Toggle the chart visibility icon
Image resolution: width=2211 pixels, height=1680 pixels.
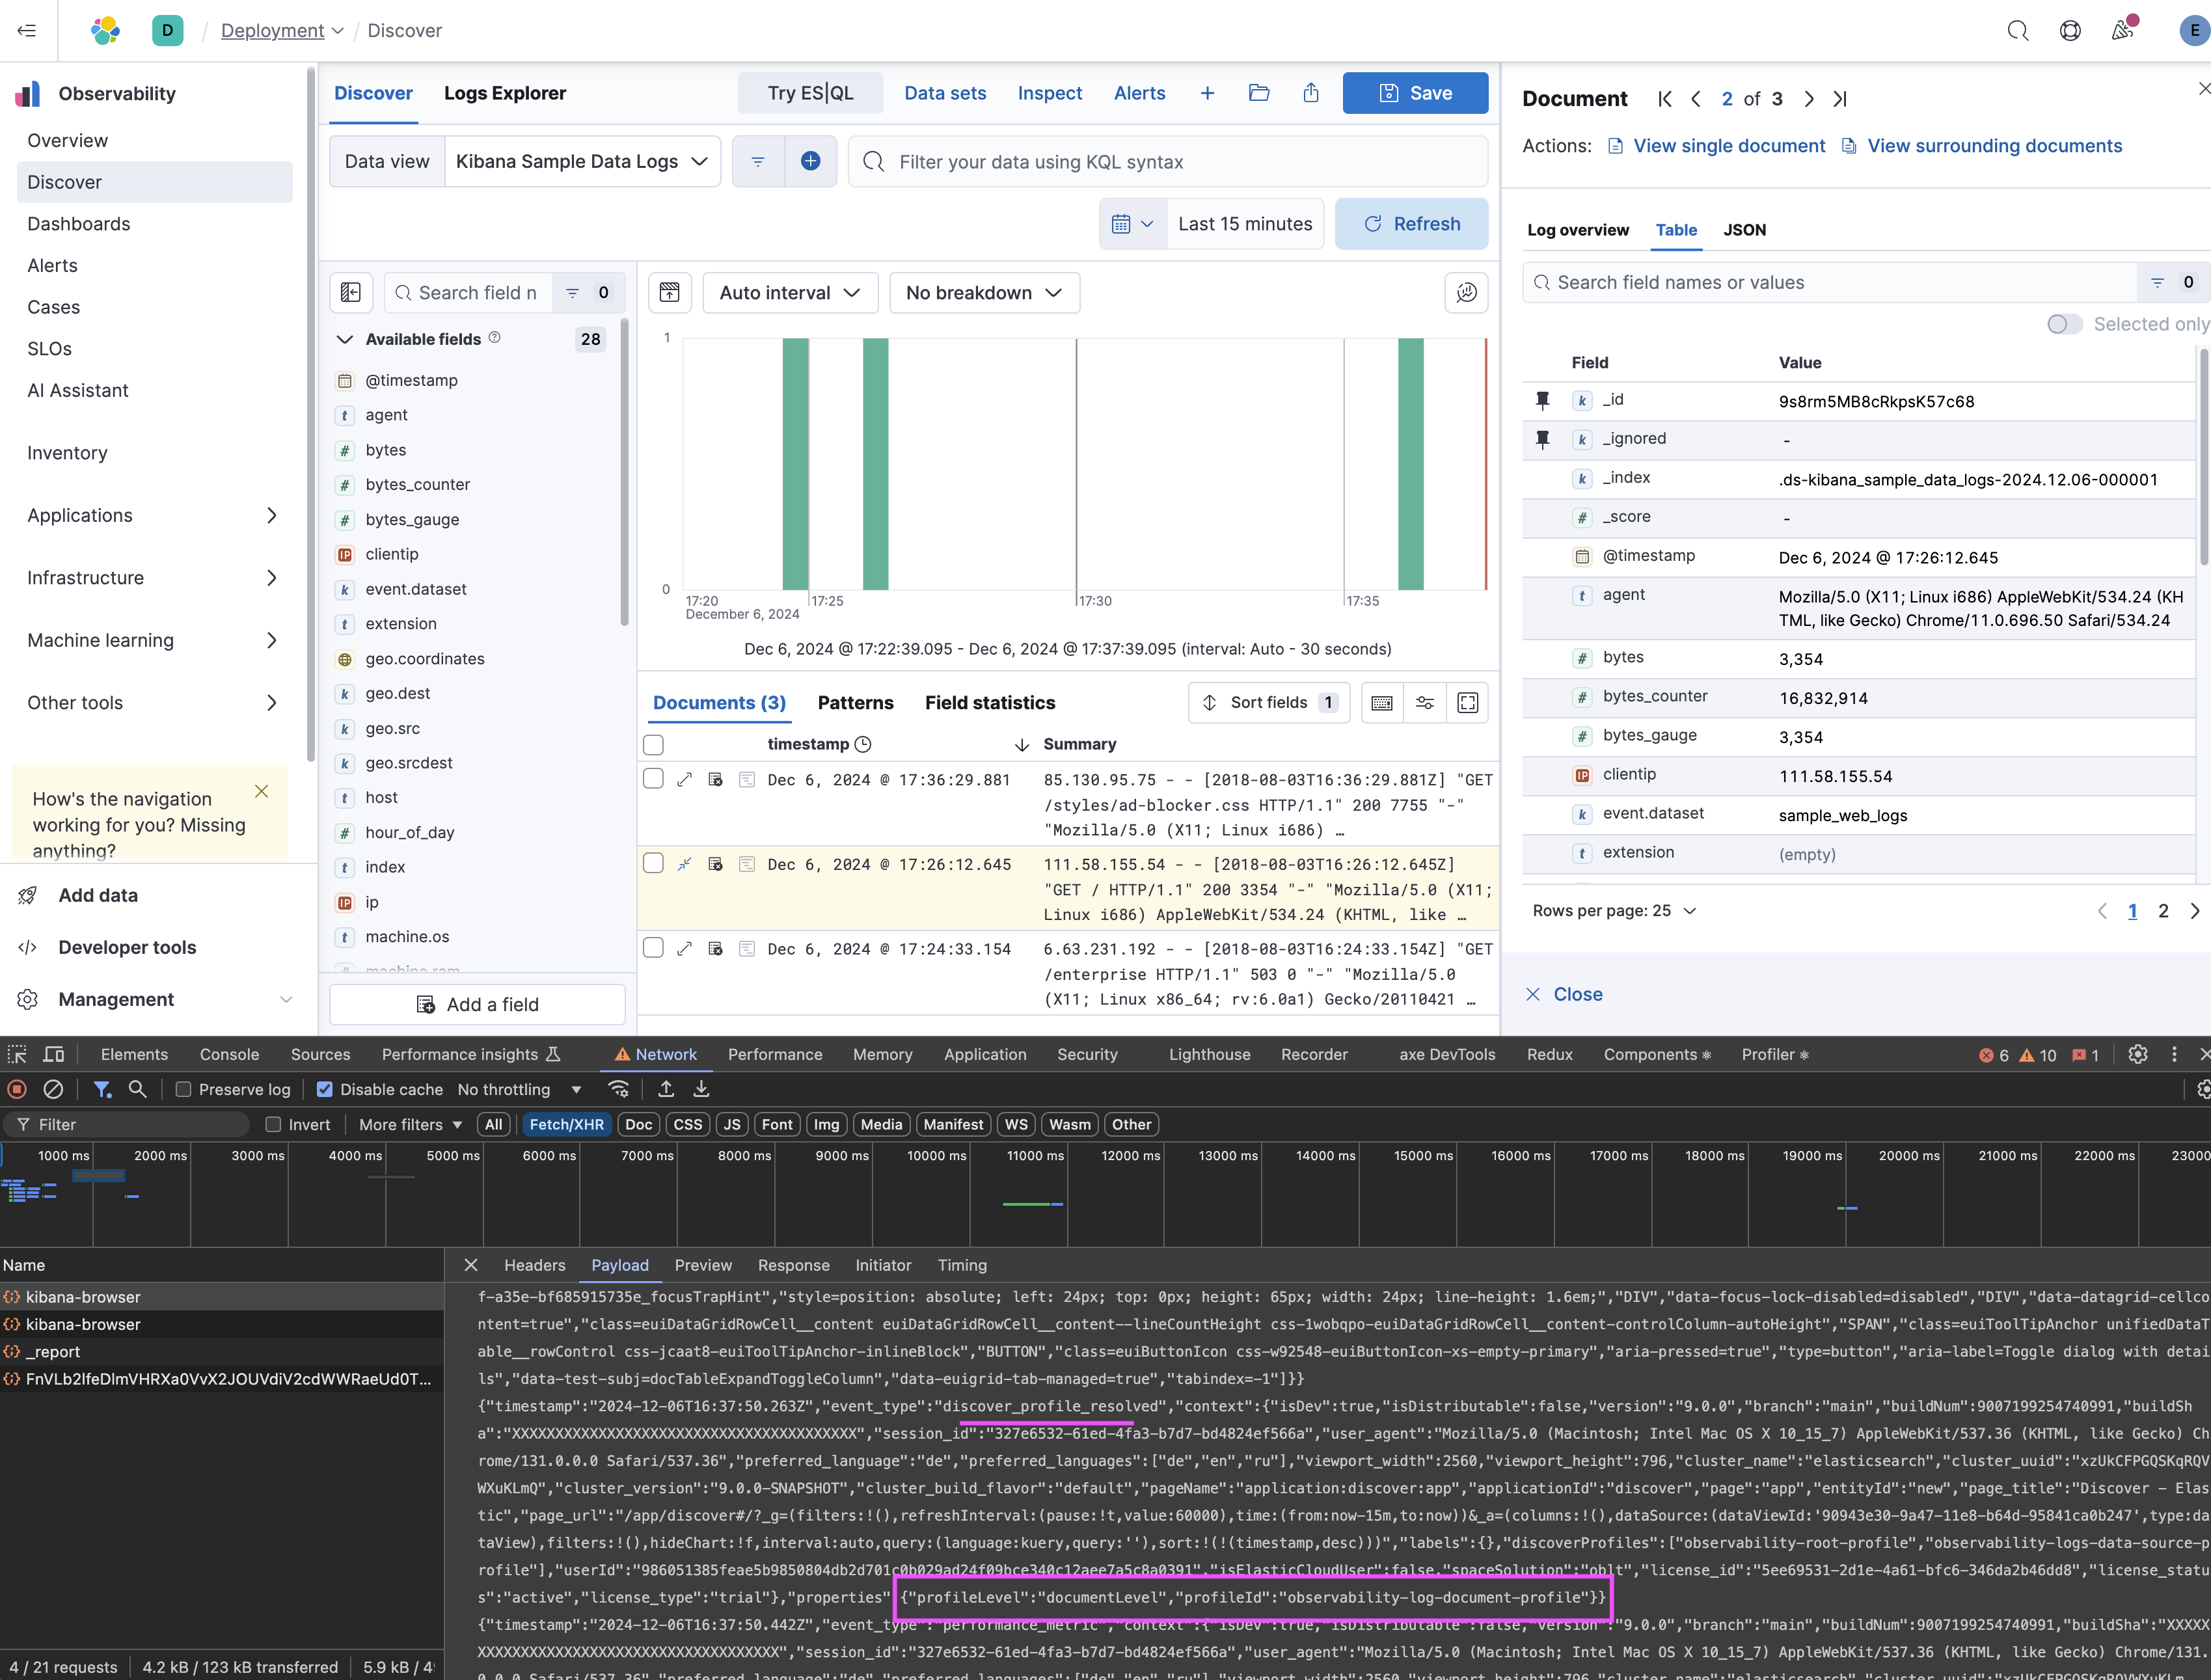(670, 292)
